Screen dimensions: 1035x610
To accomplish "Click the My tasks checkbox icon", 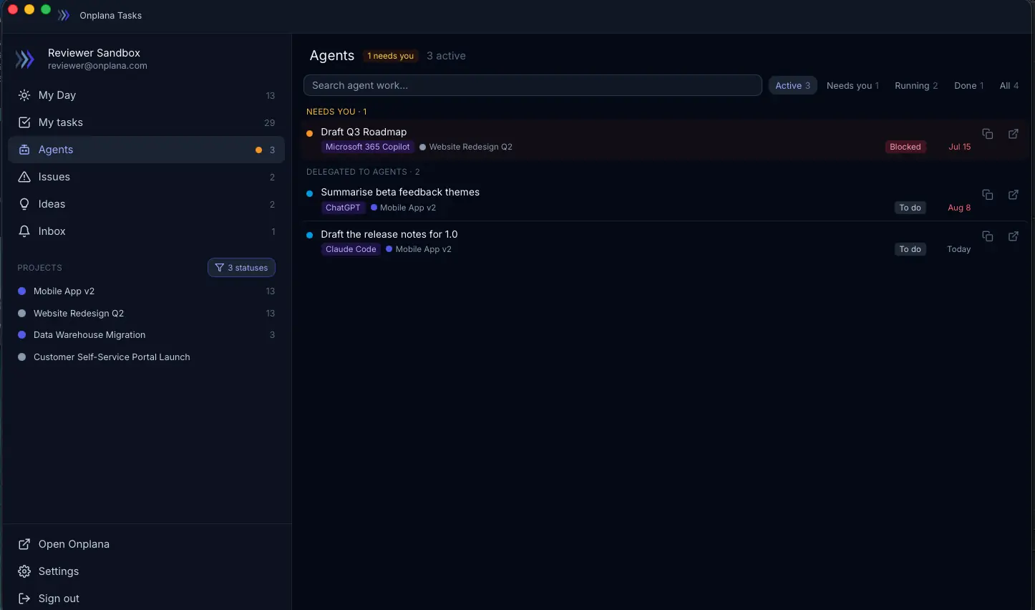I will click(24, 122).
